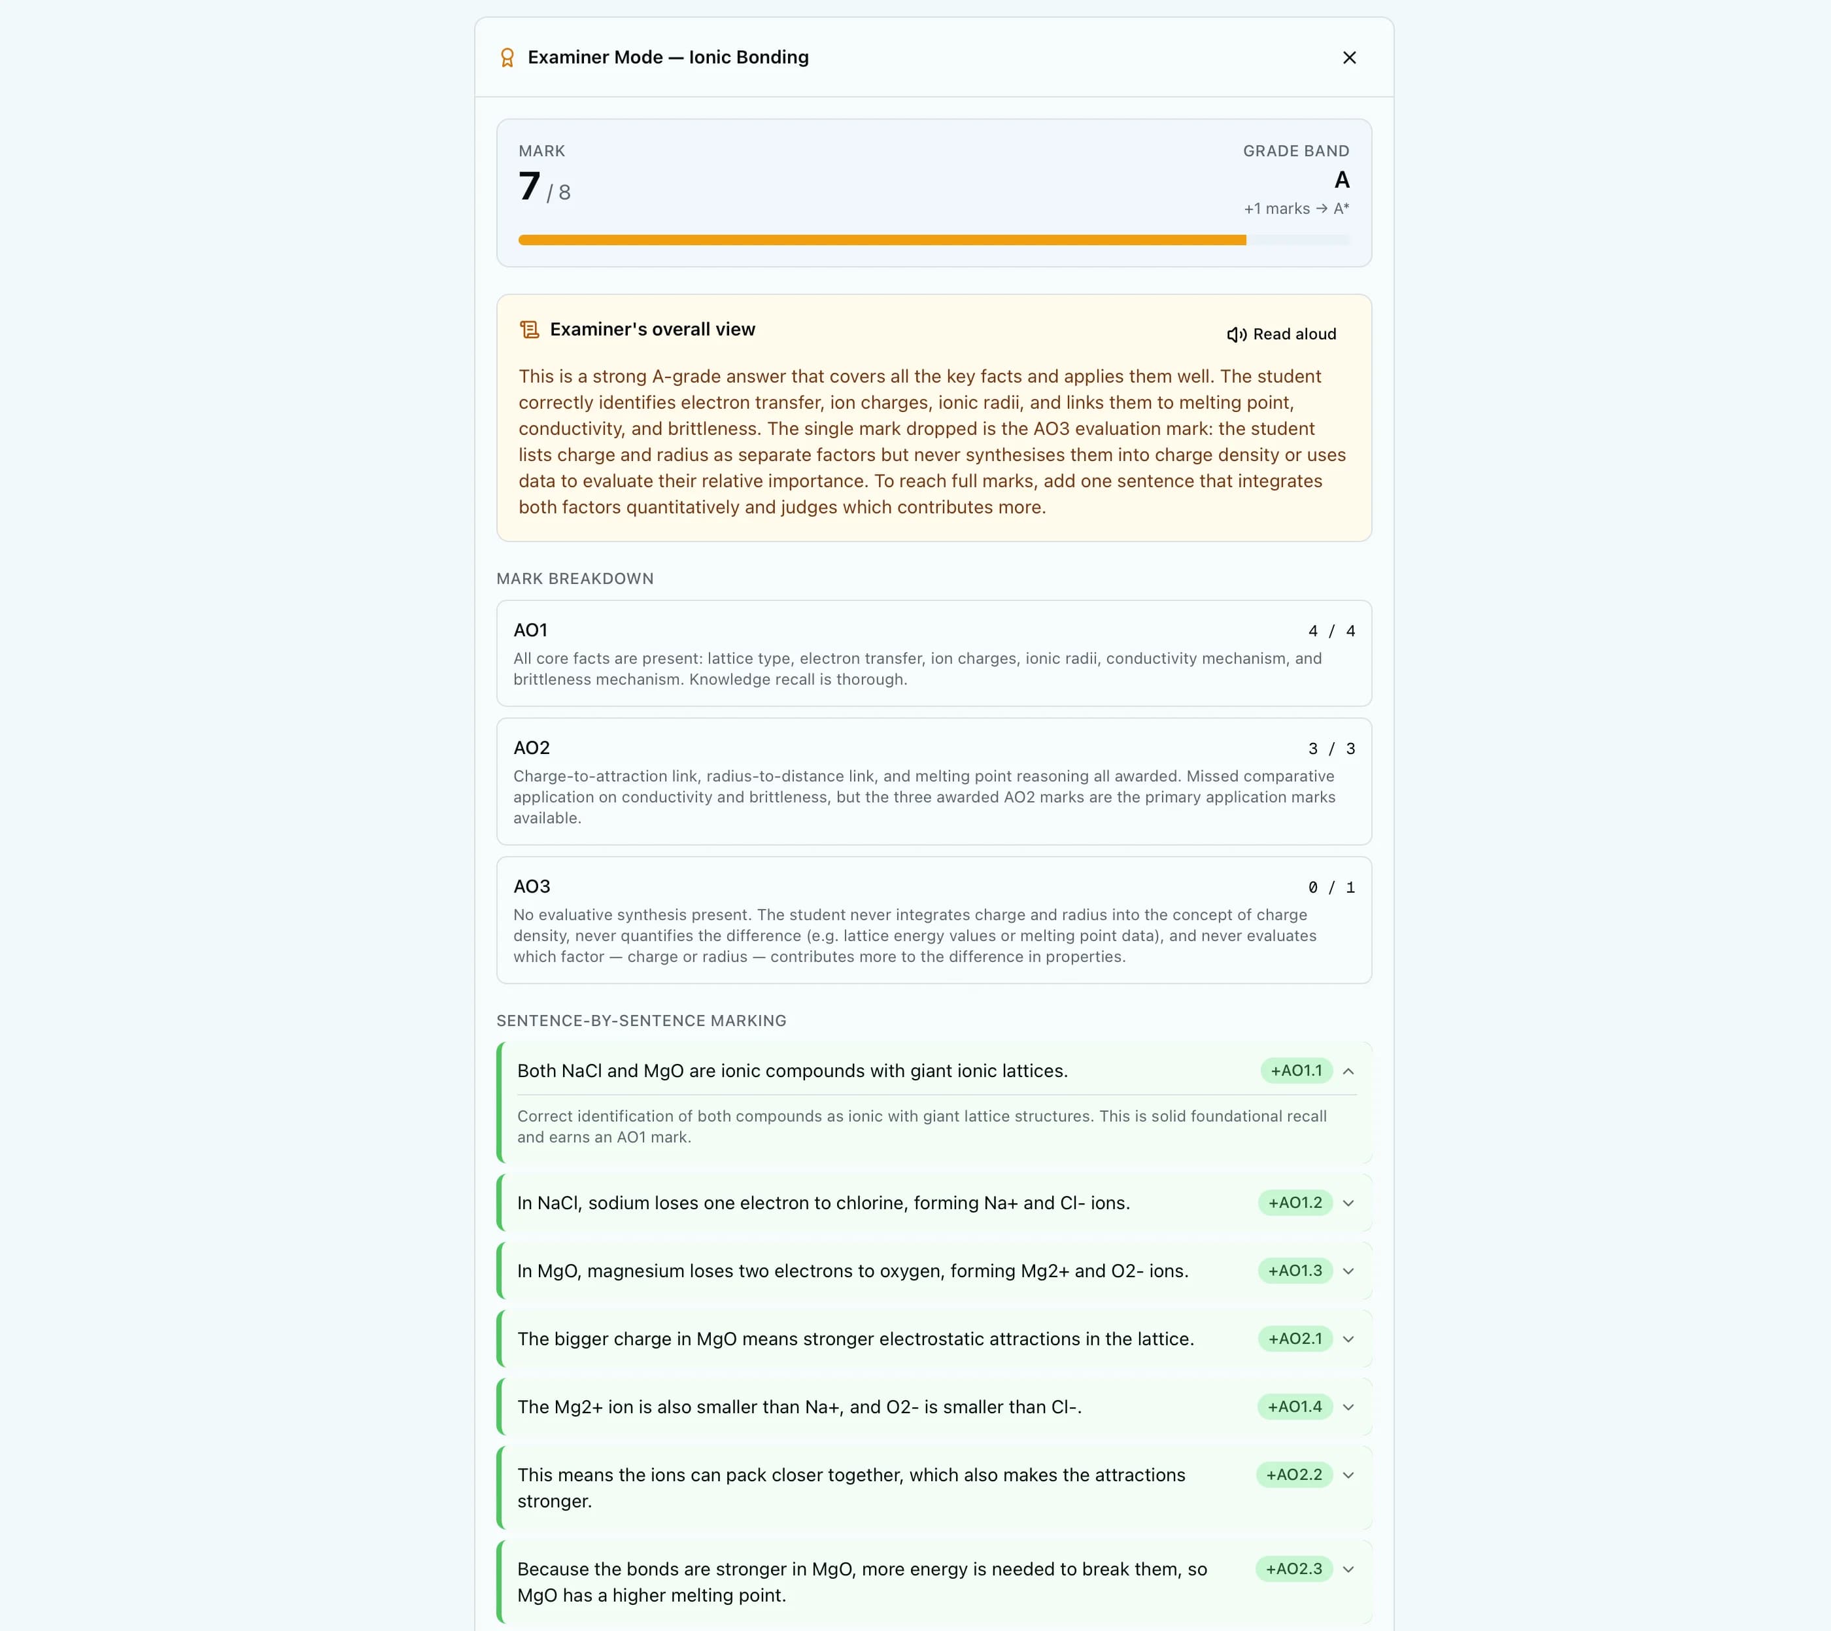Click the MARK BREAKDOWN heading
This screenshot has width=1831, height=1631.
(575, 579)
